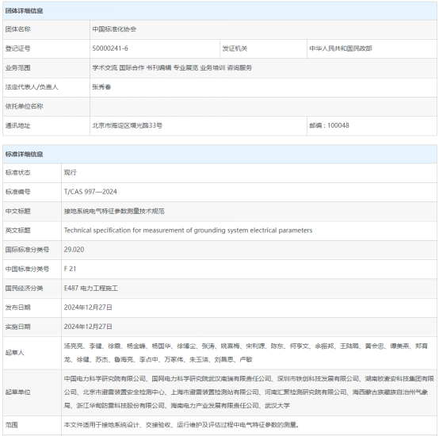Click the business scope text starting 学术交流

(x=172, y=67)
